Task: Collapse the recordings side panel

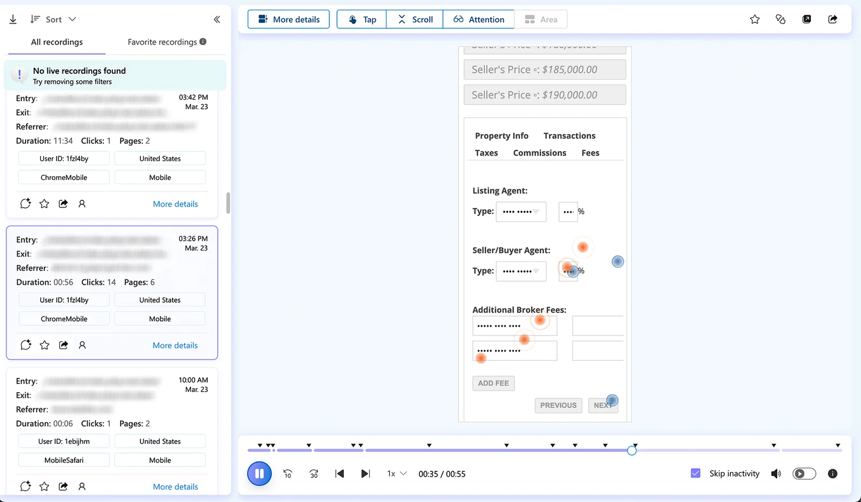Action: click(x=217, y=19)
